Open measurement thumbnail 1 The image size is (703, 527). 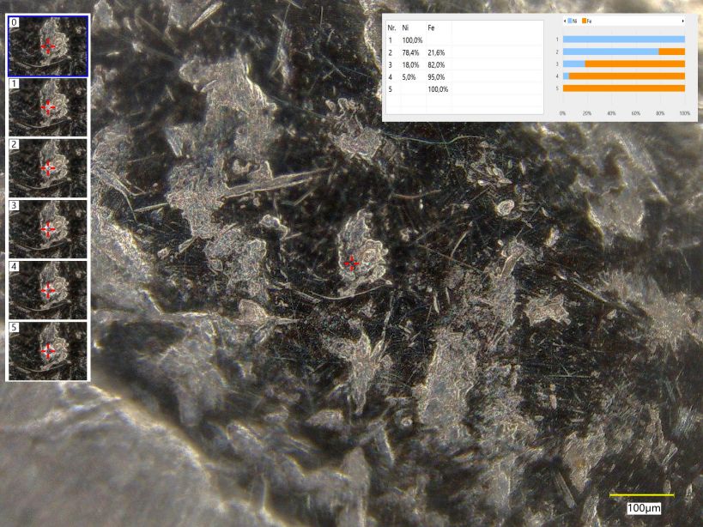(x=48, y=106)
